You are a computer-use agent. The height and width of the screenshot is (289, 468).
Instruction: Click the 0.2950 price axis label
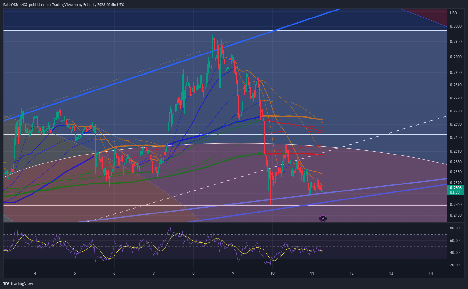[x=456, y=42]
